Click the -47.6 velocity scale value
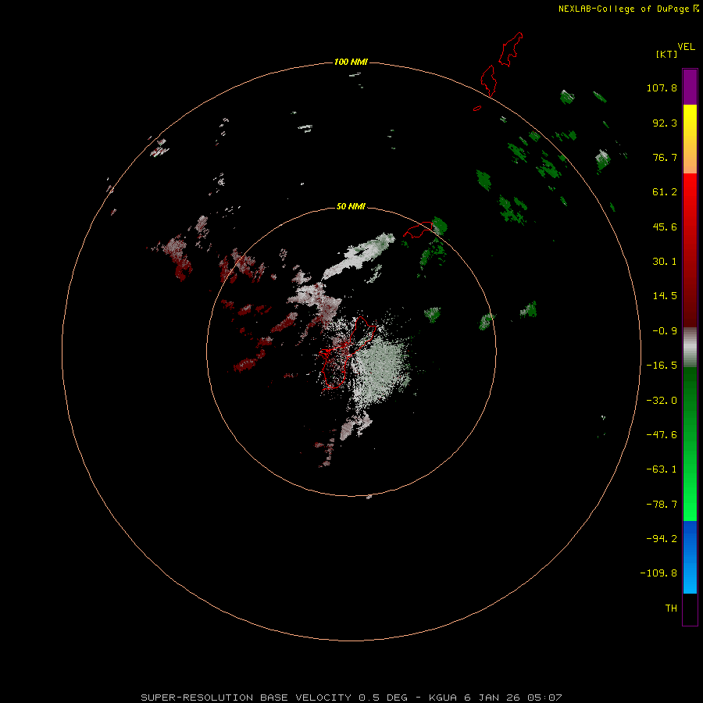The height and width of the screenshot is (703, 703). 662,435
